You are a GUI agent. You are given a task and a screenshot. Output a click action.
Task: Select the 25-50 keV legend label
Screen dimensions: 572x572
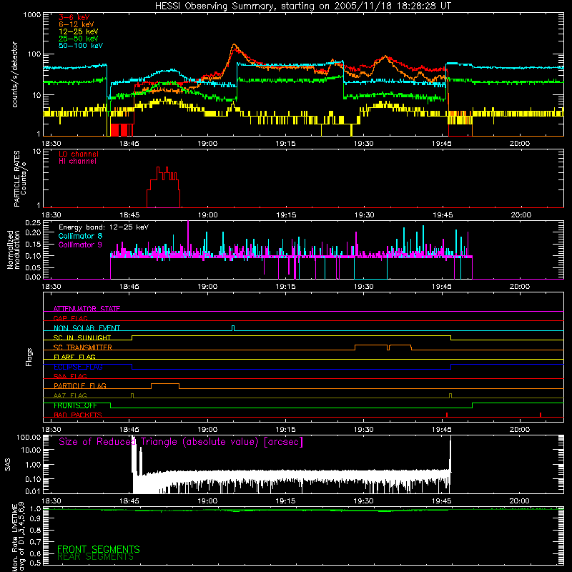79,39
